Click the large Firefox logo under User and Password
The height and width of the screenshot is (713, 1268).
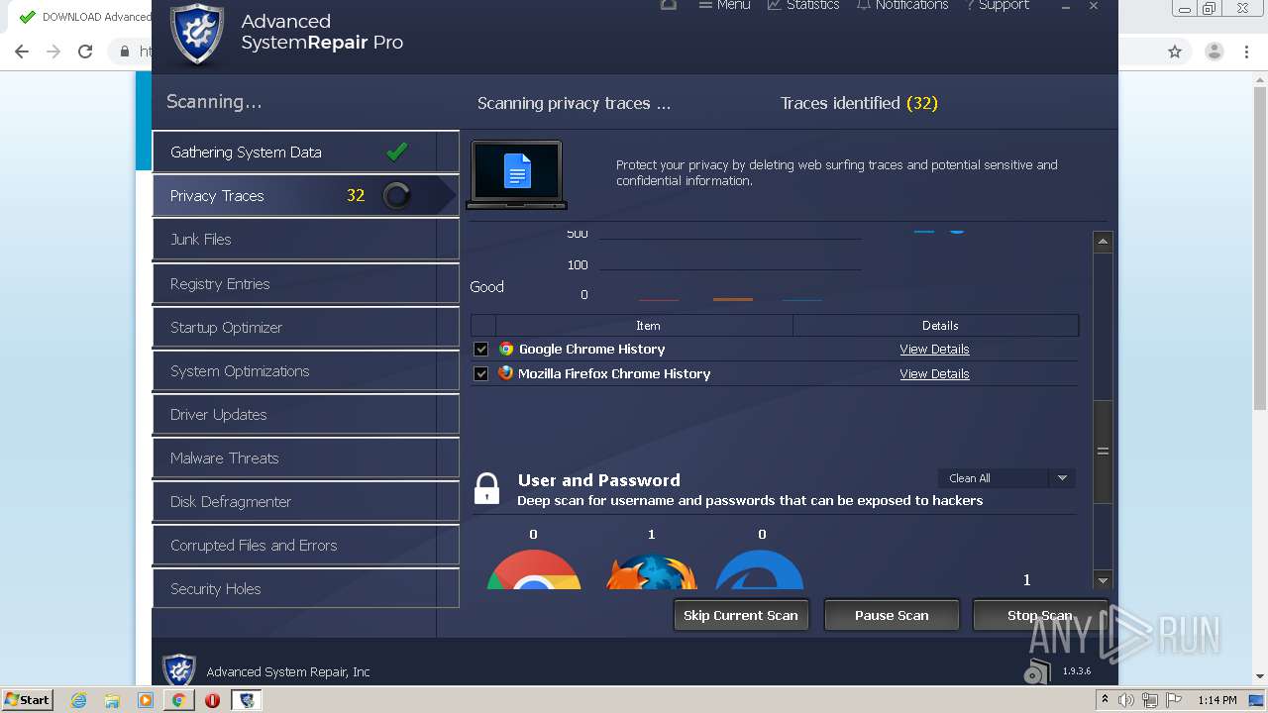(652, 570)
